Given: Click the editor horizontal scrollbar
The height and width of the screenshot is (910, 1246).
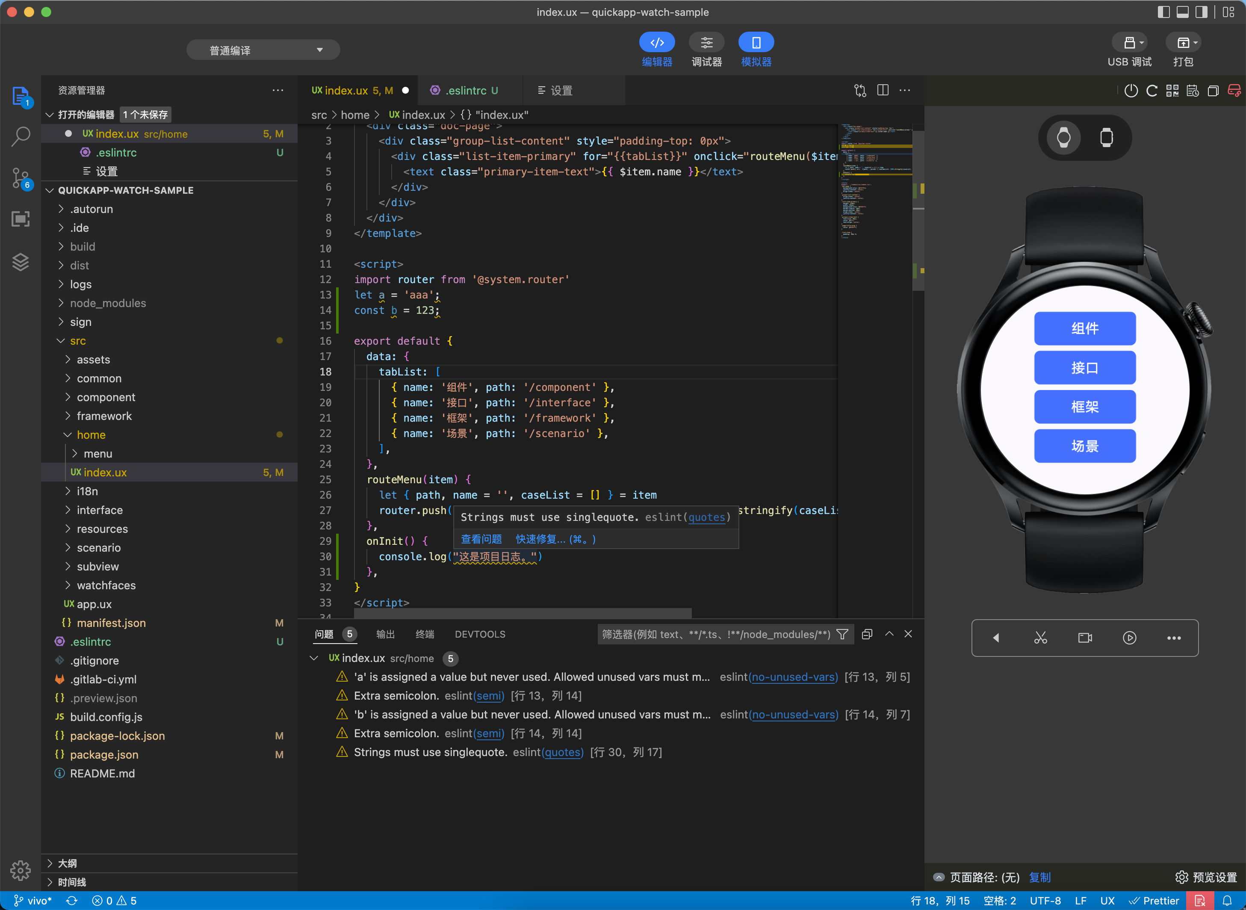Looking at the screenshot, I should click(x=522, y=613).
